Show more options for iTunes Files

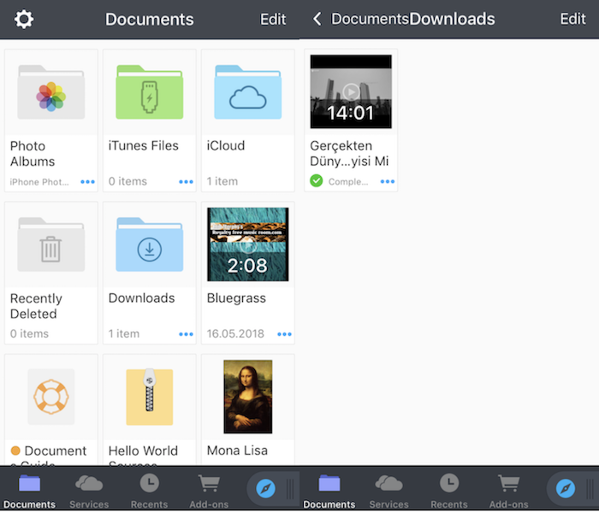pyautogui.click(x=186, y=181)
